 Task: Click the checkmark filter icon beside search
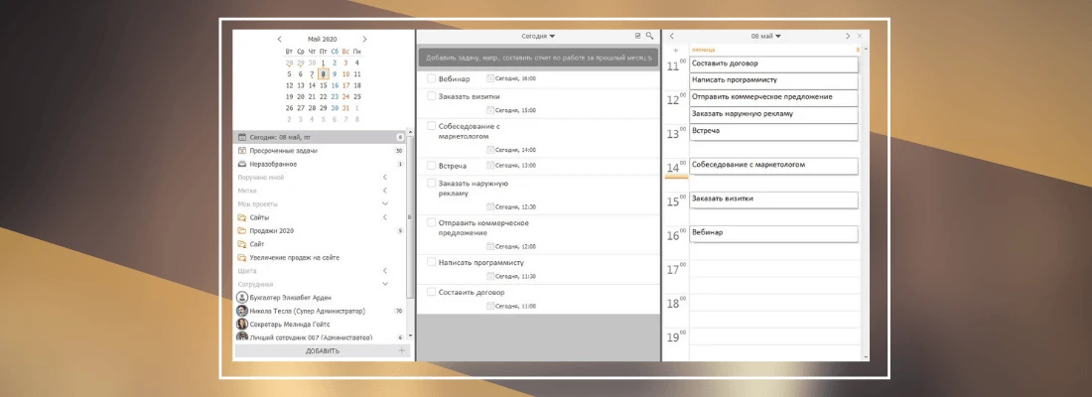click(x=637, y=36)
